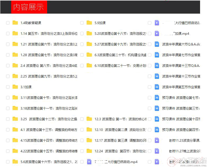Open file 波浪半年课第十三节作业答
This screenshot has width=207, height=167.
(181, 76)
